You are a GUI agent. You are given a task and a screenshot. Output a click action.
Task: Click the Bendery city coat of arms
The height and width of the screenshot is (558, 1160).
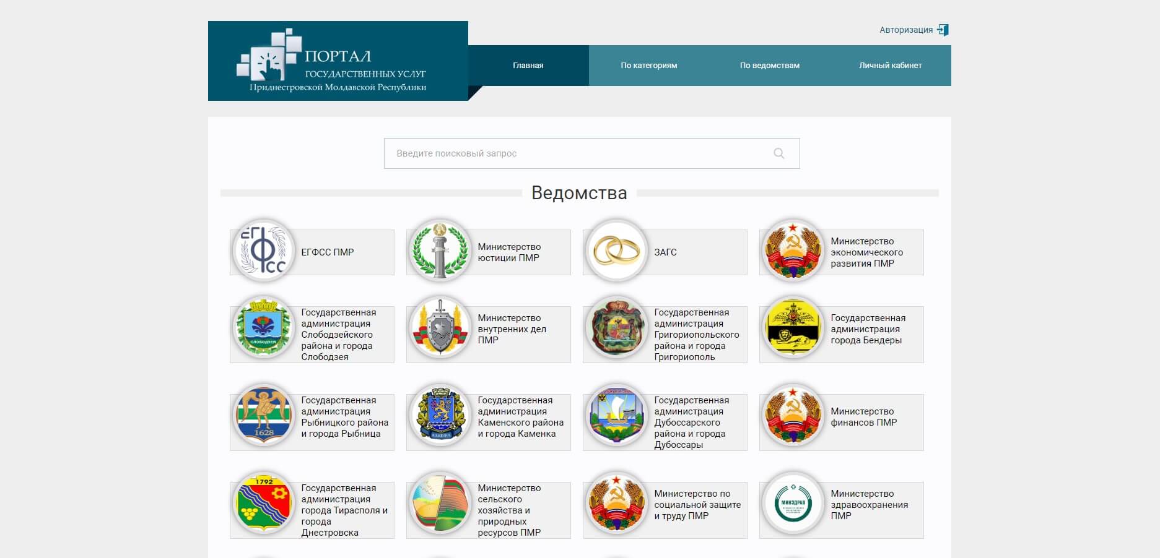tap(793, 328)
